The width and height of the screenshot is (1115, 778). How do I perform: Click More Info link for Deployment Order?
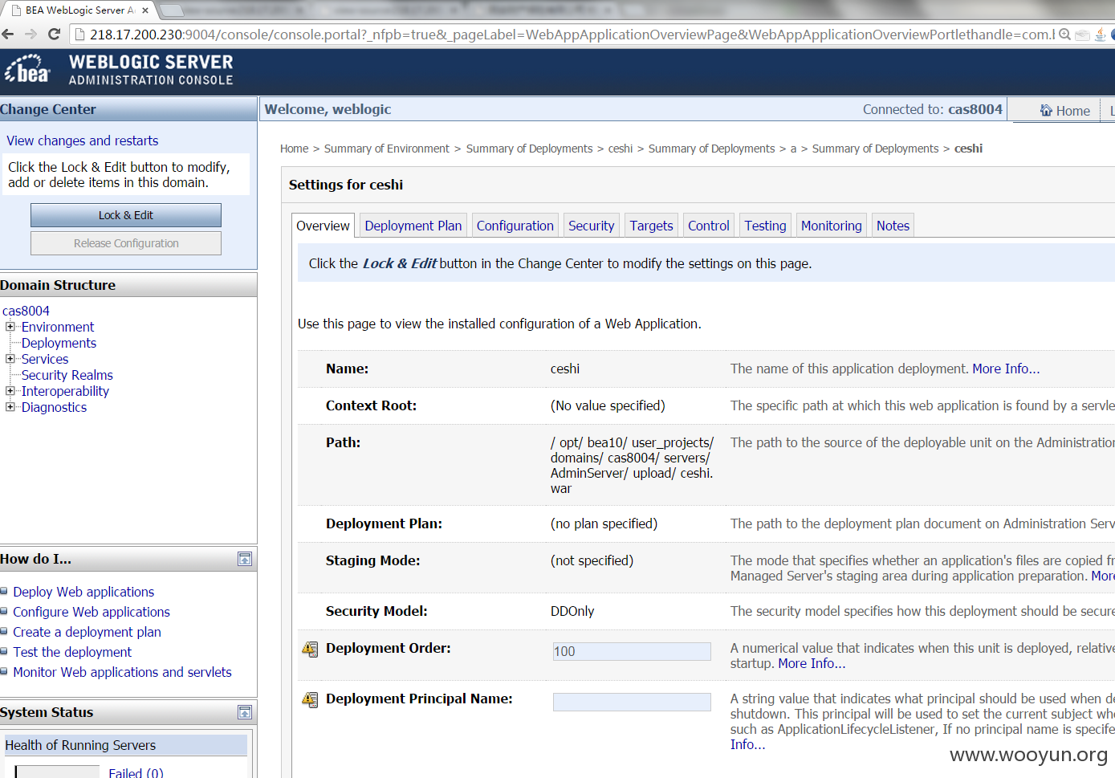pos(812,663)
